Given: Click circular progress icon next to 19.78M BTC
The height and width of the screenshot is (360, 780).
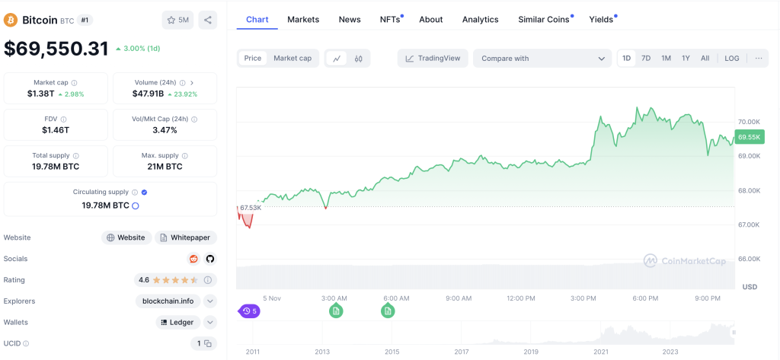Looking at the screenshot, I should click(136, 205).
